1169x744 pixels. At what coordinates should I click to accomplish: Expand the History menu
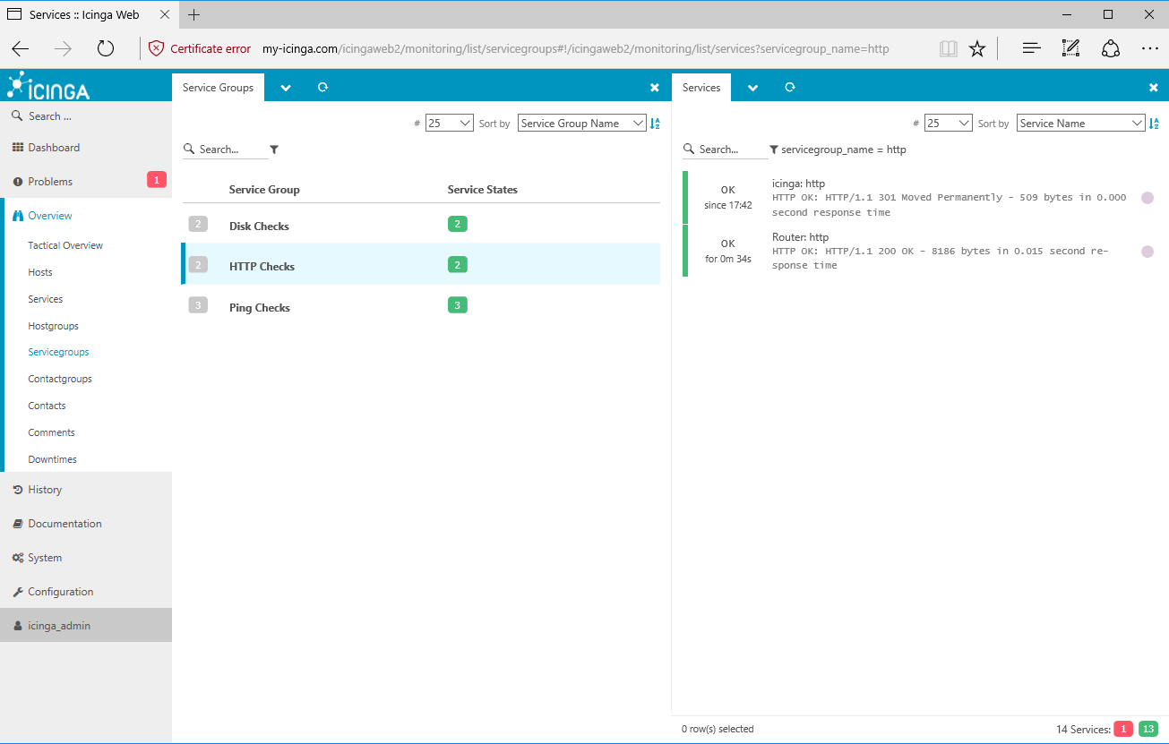[45, 490]
